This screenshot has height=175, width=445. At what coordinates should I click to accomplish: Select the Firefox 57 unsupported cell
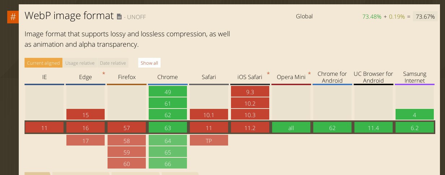127,128
